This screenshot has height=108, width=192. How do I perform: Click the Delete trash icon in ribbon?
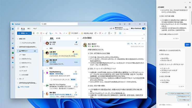[34, 33]
